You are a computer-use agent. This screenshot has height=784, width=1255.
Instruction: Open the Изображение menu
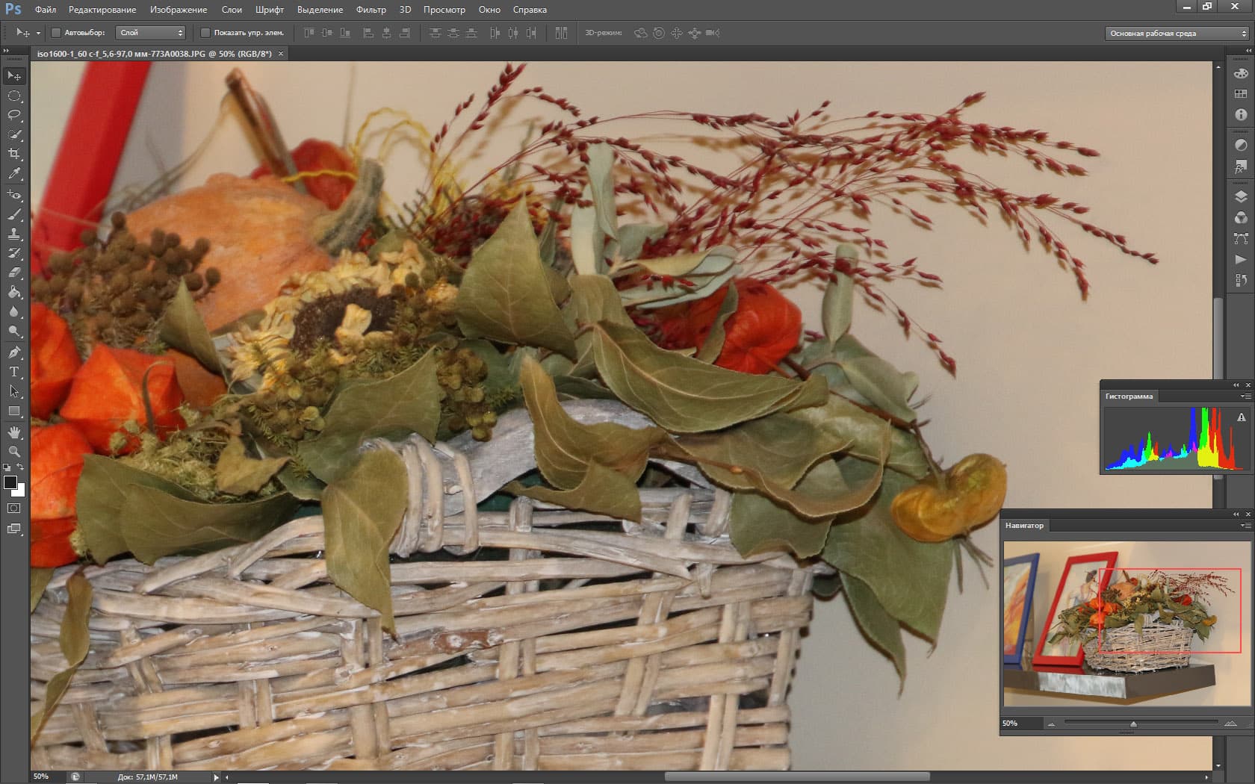(179, 10)
